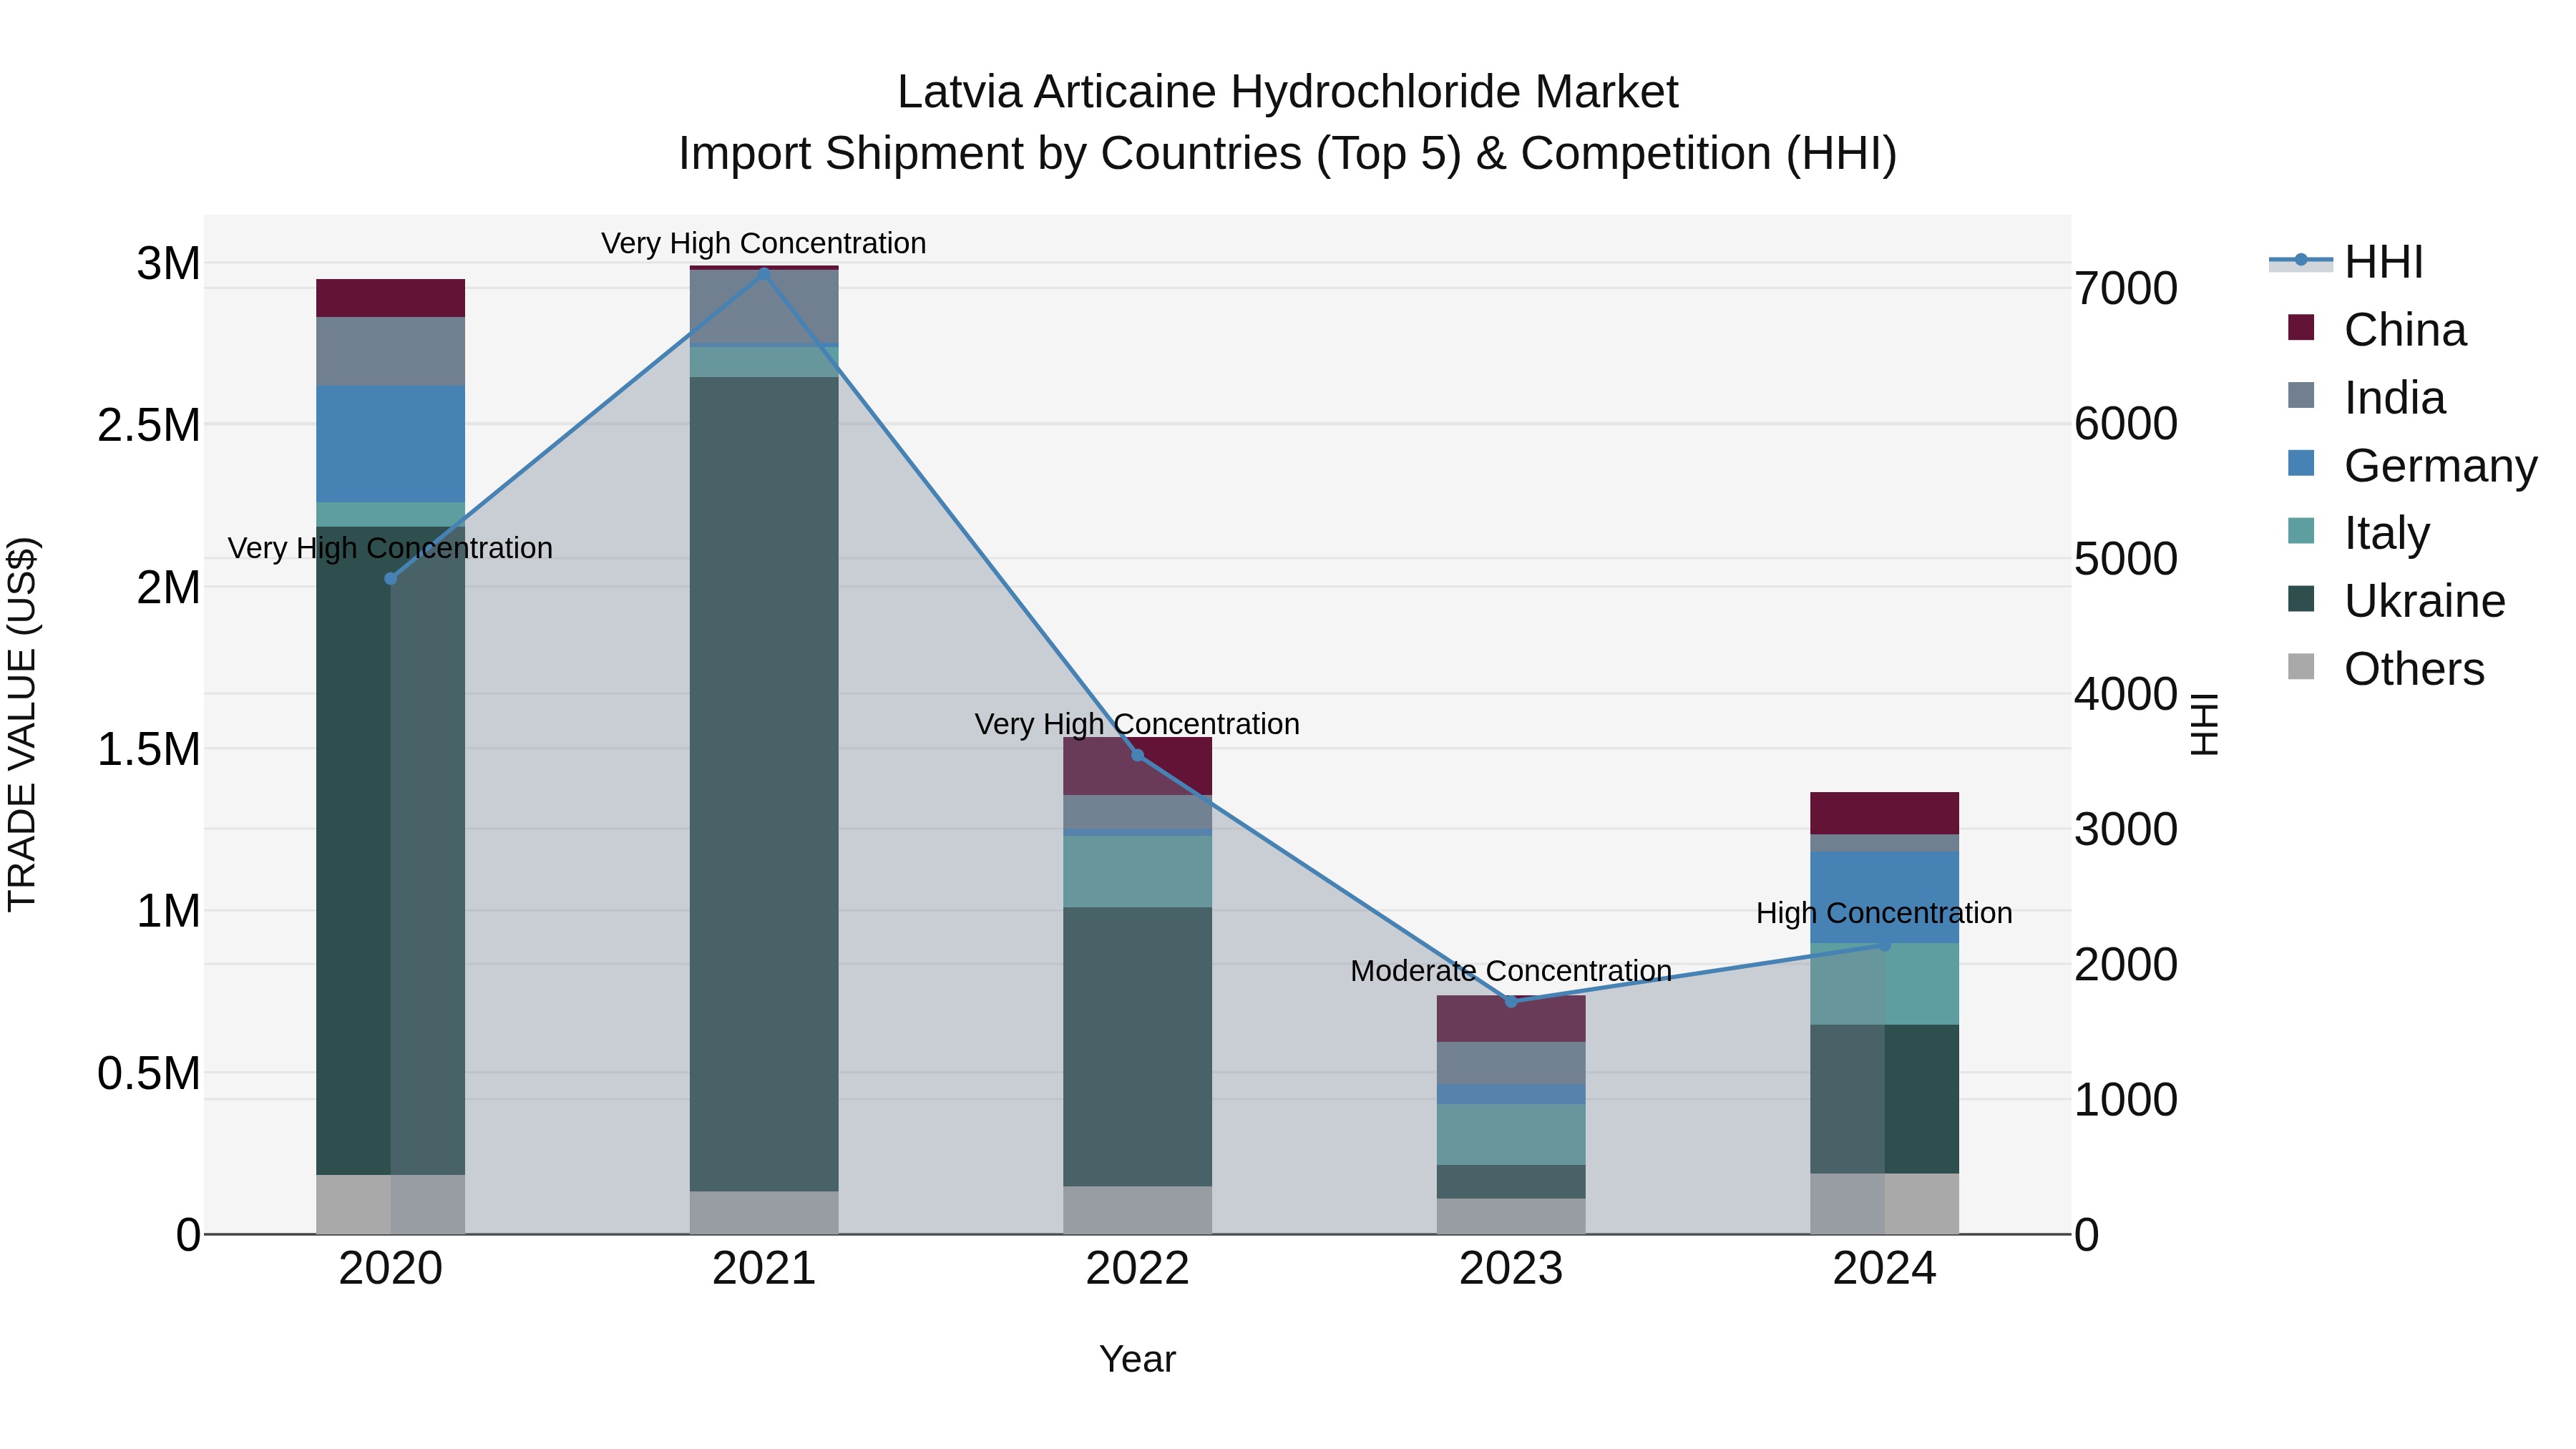Click the Germany blue legend swatch
This screenshot has height=1449, width=2576.
pyautogui.click(x=2301, y=464)
